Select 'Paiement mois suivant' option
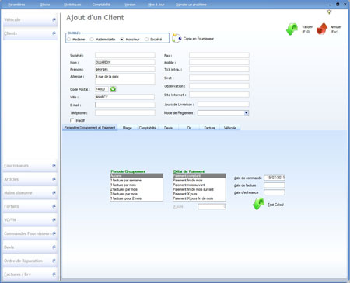This screenshot has height=283, width=350. 199,185
